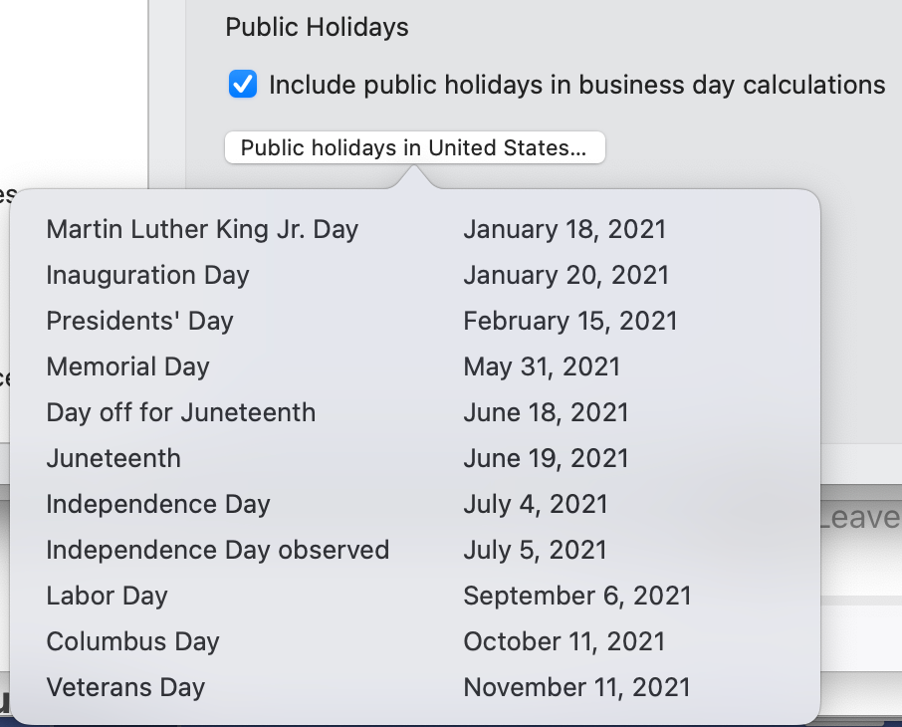Click the February 15, 2021 date
Image resolution: width=902 pixels, height=727 pixels.
point(570,321)
